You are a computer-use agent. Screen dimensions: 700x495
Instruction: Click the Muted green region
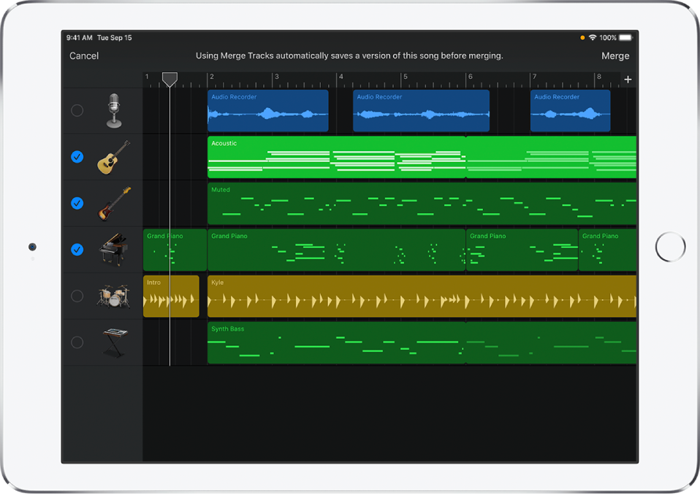[421, 203]
